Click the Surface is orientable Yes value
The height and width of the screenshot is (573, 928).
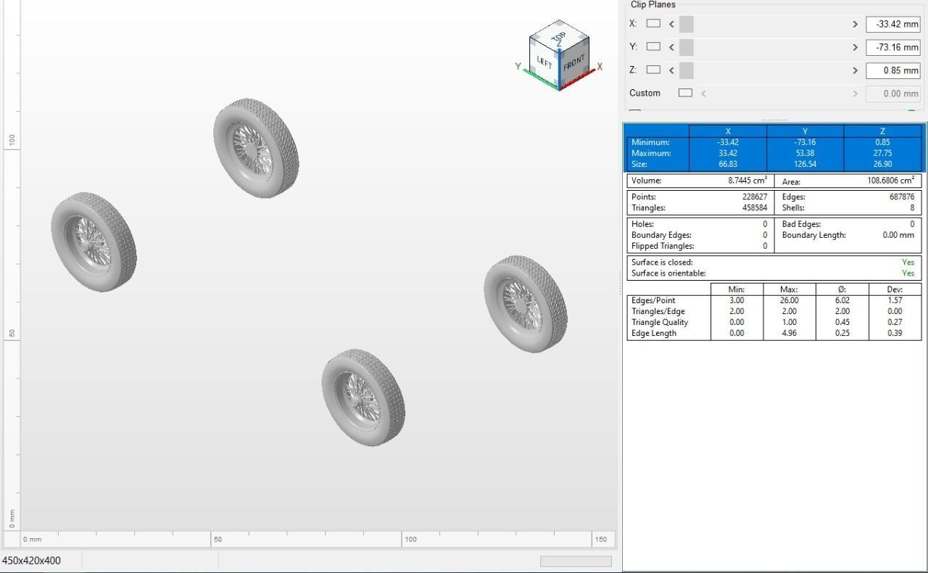pyautogui.click(x=908, y=273)
